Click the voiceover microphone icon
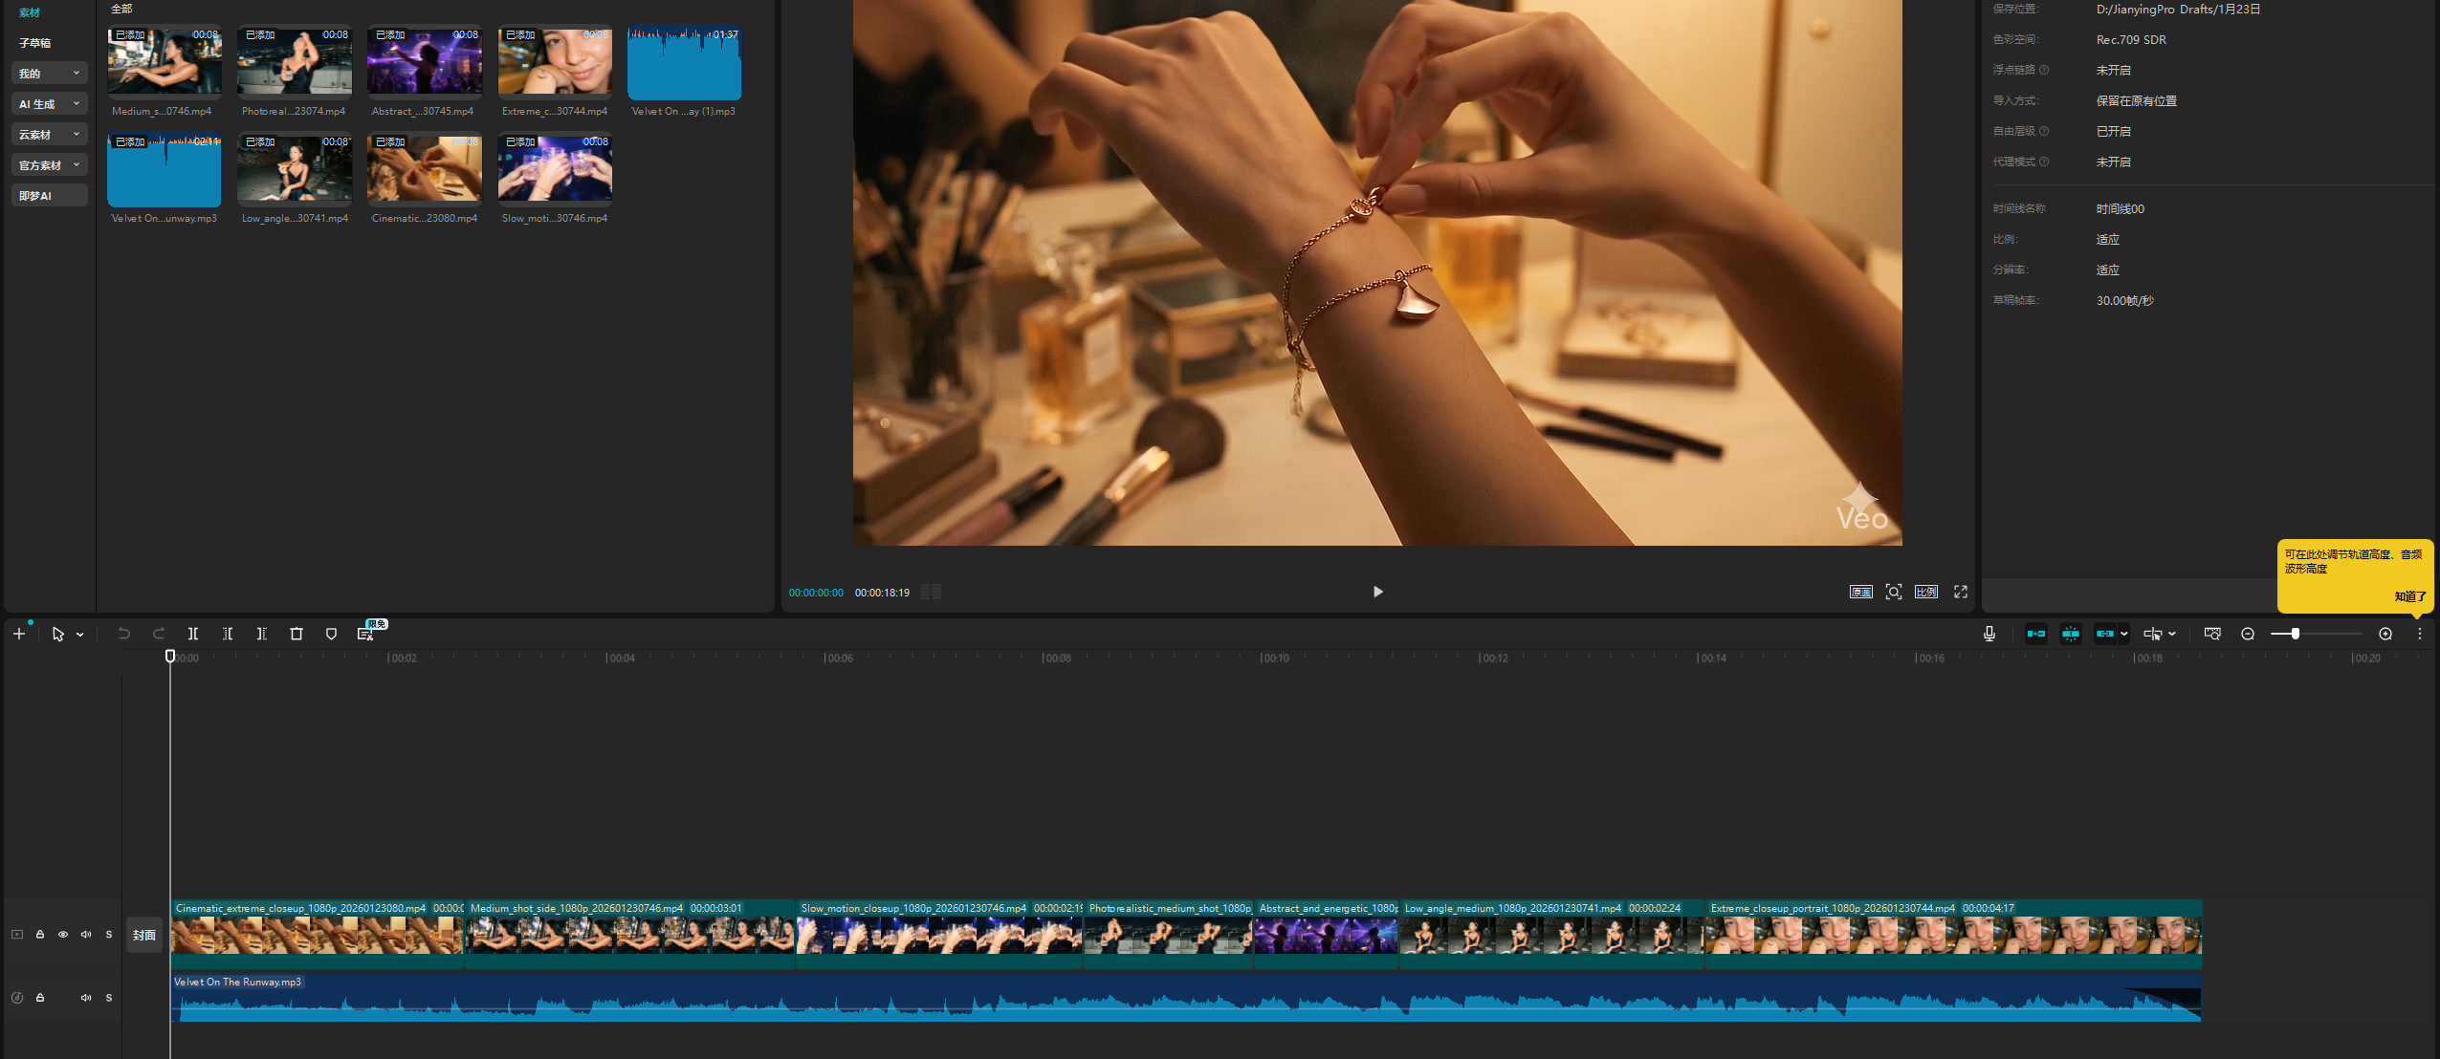 pos(1989,634)
